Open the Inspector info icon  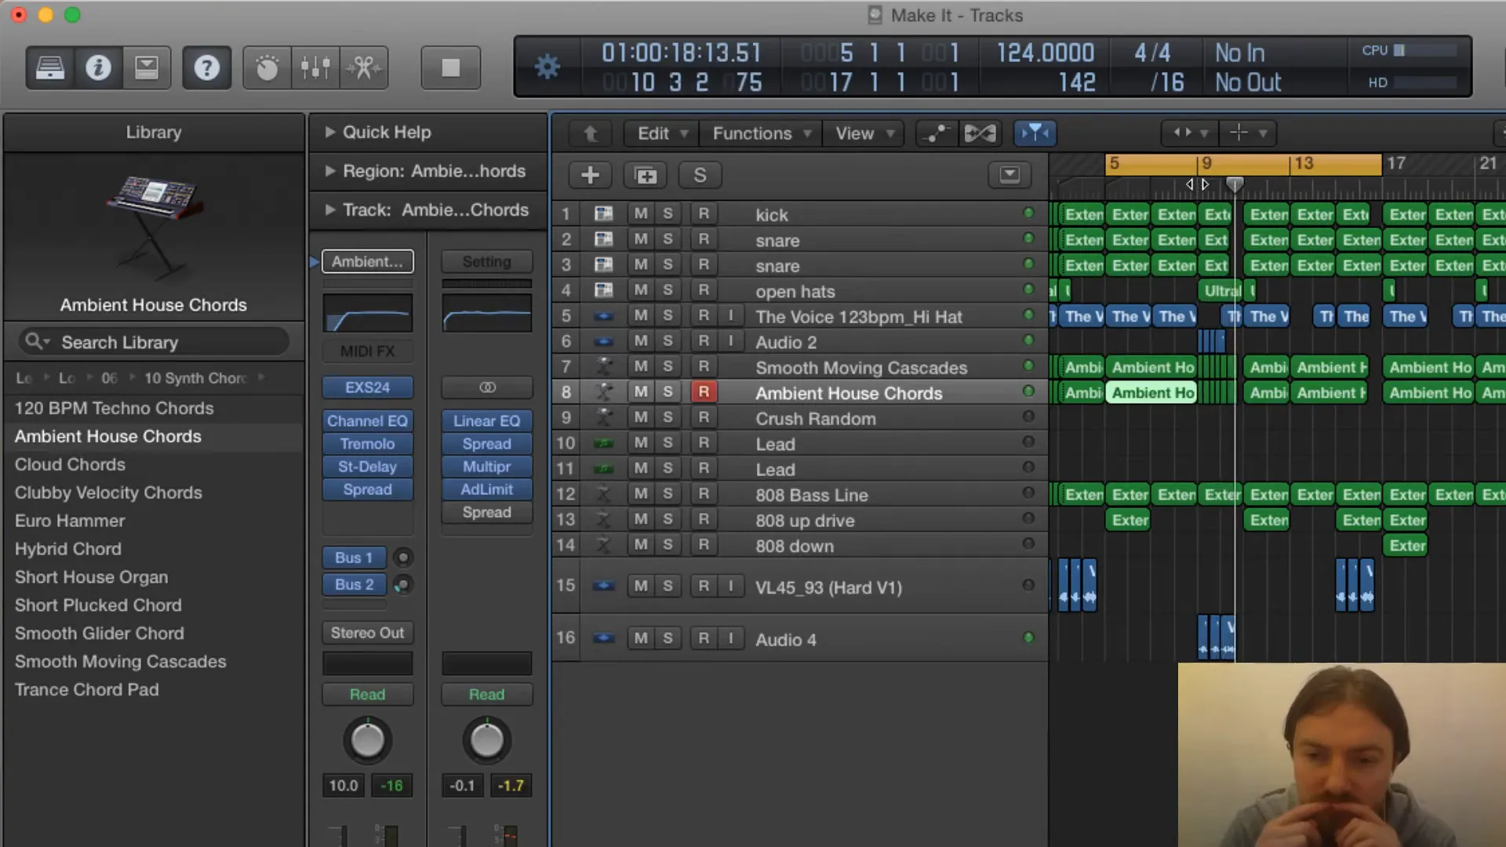(x=98, y=68)
